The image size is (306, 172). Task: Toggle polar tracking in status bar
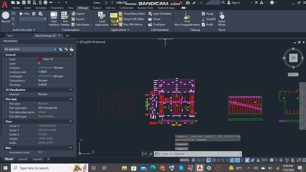click(x=214, y=160)
